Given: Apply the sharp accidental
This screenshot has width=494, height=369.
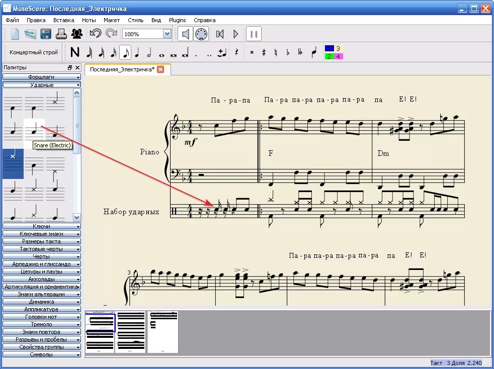Looking at the screenshot, I should (264, 52).
